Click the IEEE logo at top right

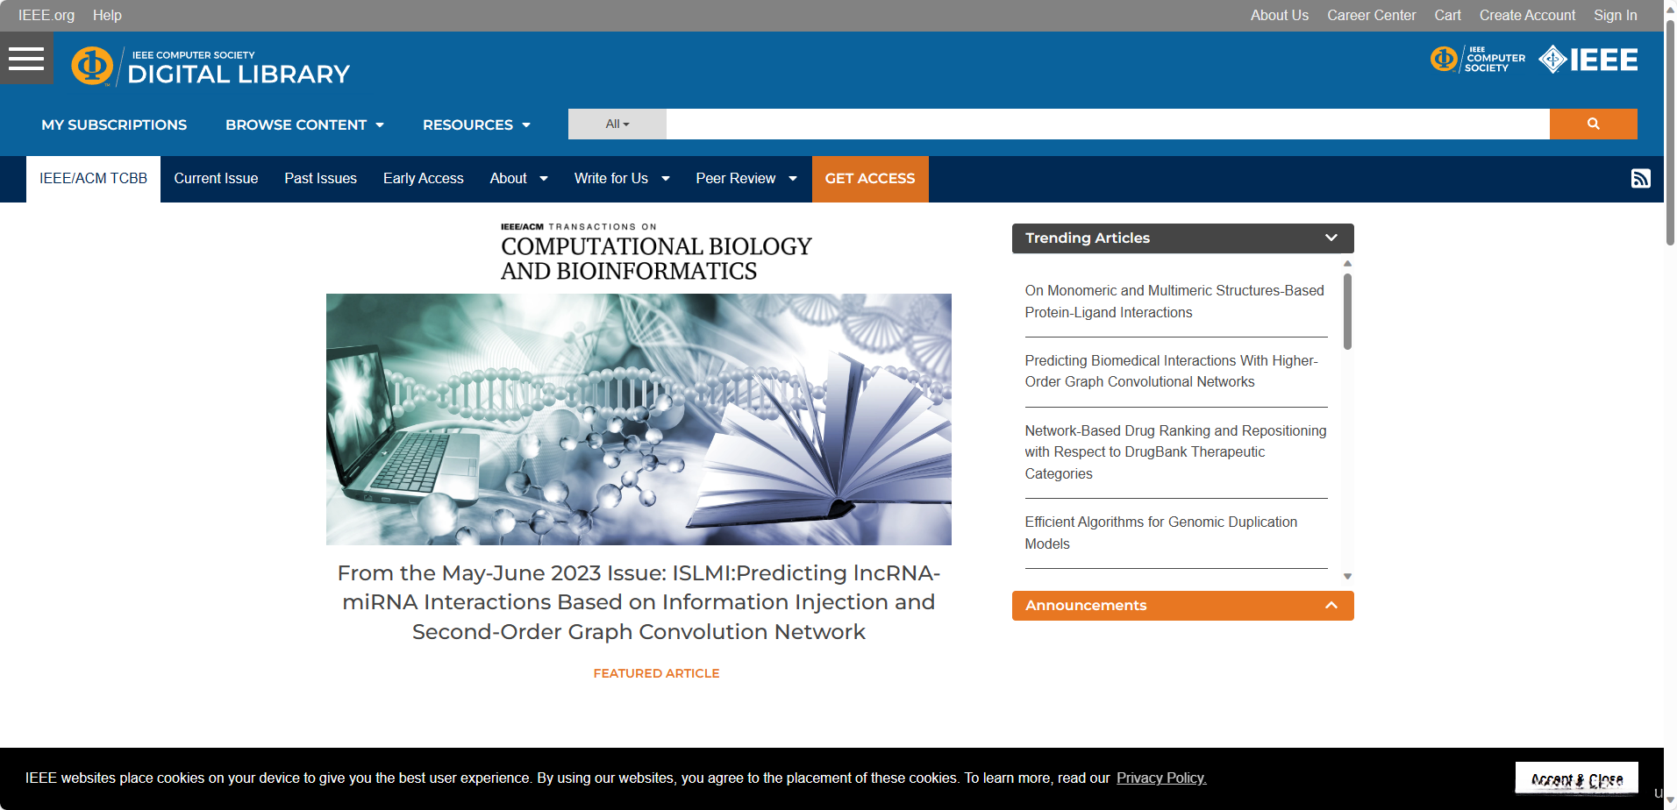[x=1588, y=60]
